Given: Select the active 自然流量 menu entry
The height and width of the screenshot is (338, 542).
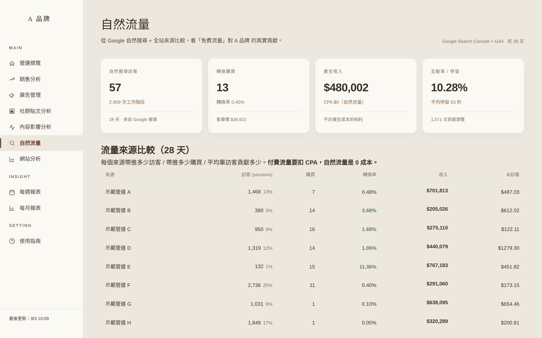Looking at the screenshot, I should pos(41,143).
